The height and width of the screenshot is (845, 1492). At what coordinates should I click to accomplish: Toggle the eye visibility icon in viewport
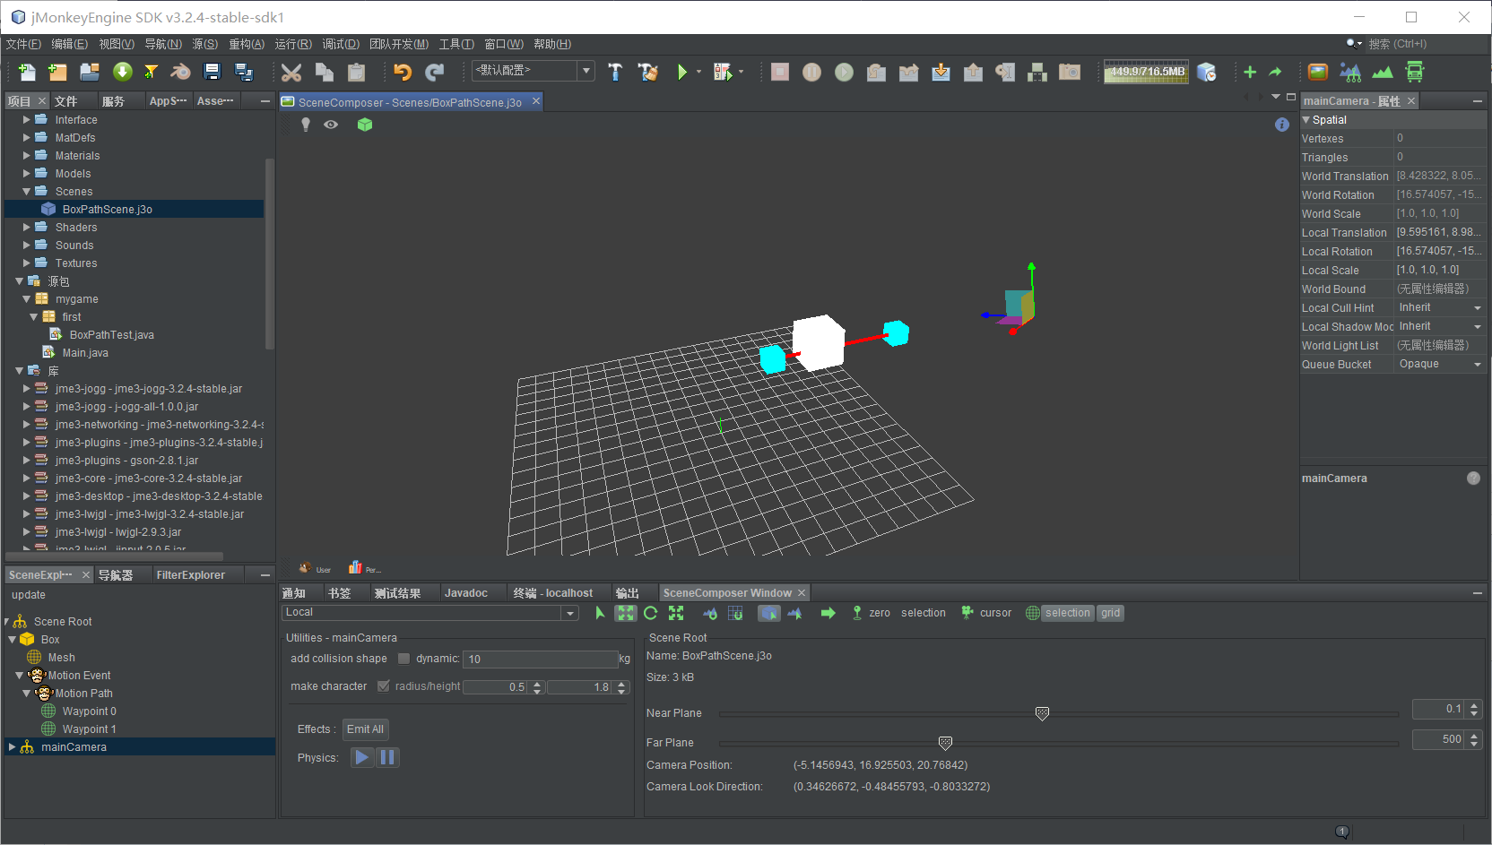pyautogui.click(x=331, y=125)
